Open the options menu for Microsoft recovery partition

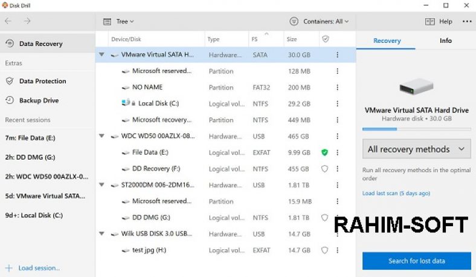click(337, 120)
